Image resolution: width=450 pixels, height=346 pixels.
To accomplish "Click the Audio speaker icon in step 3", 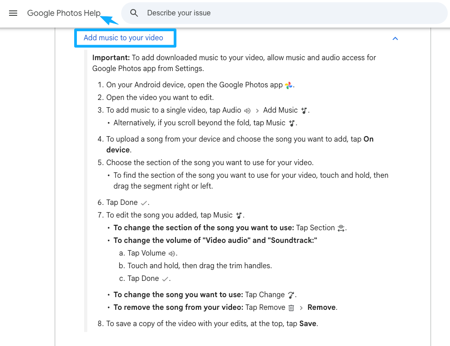I will (x=247, y=110).
